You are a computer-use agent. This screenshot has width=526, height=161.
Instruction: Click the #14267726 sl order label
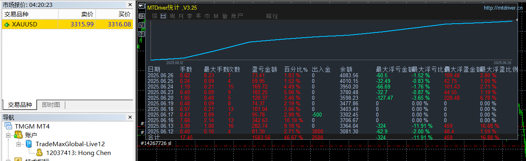pos(156,143)
